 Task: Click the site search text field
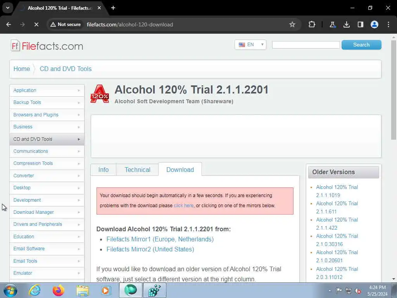(306, 45)
